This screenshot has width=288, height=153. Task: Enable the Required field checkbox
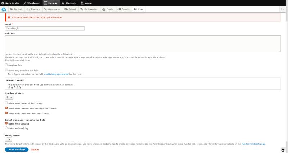click(x=6, y=65)
